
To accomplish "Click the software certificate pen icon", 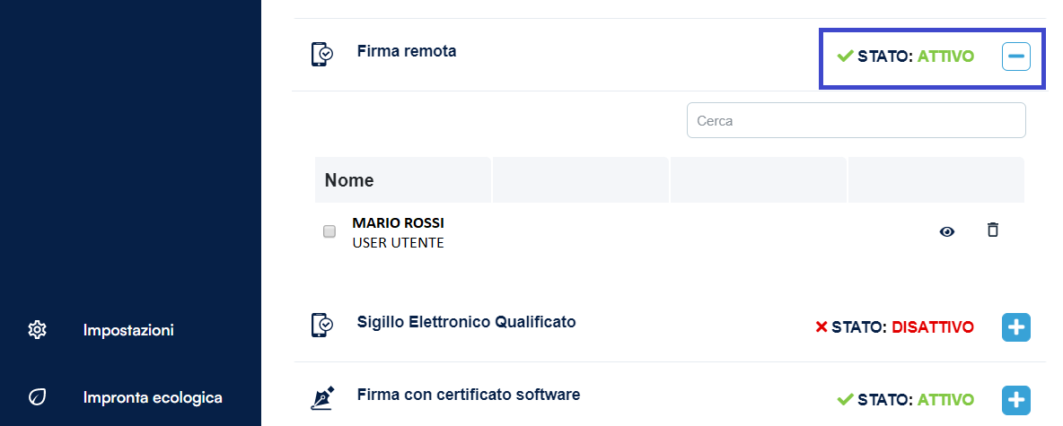I will (322, 396).
